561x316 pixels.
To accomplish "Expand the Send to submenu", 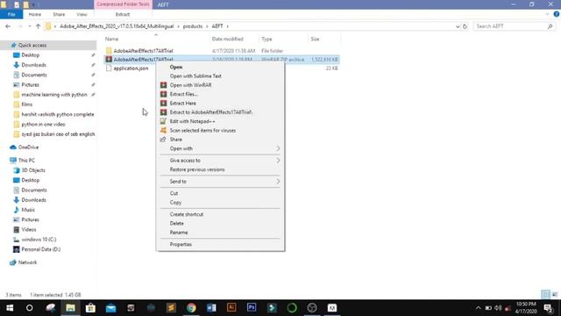I will click(220, 182).
